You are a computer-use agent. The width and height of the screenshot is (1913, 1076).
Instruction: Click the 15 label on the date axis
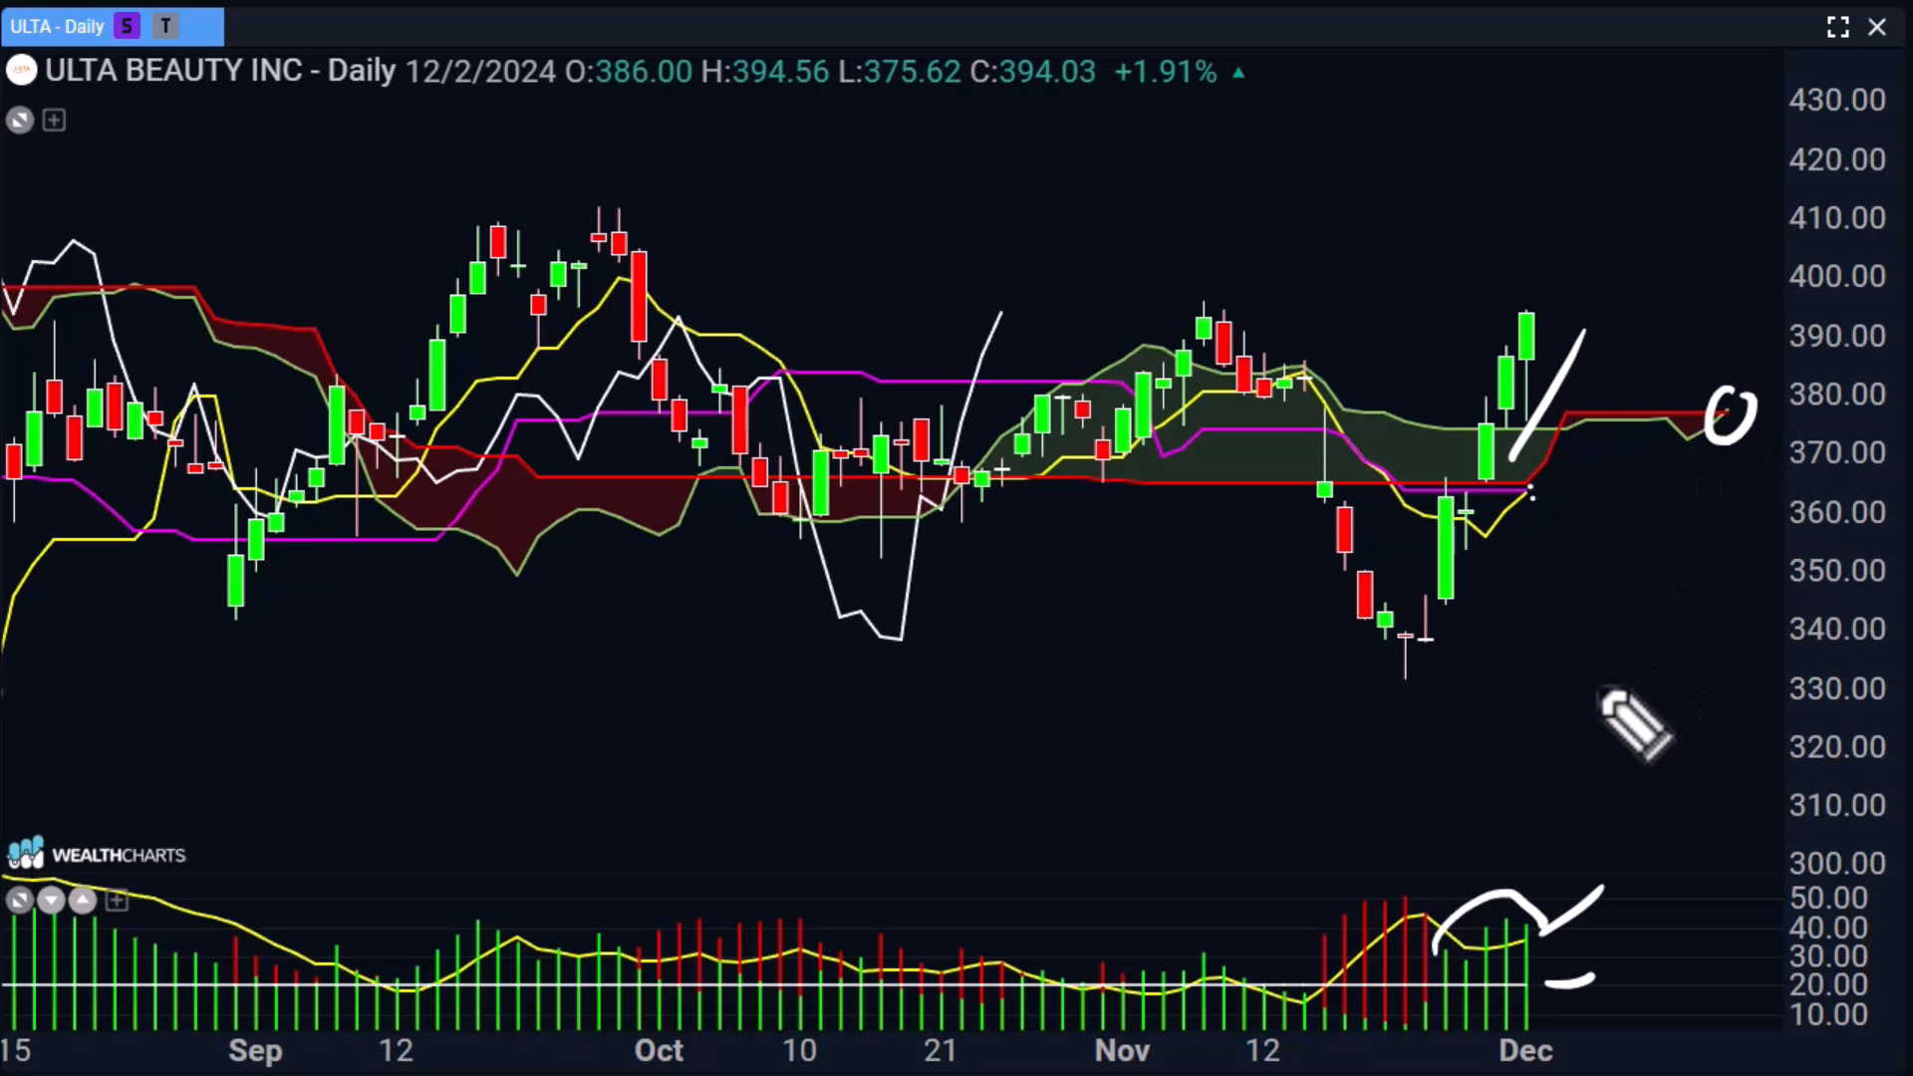tap(16, 1051)
